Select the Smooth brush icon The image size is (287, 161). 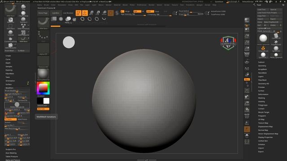pyautogui.click(x=11, y=33)
